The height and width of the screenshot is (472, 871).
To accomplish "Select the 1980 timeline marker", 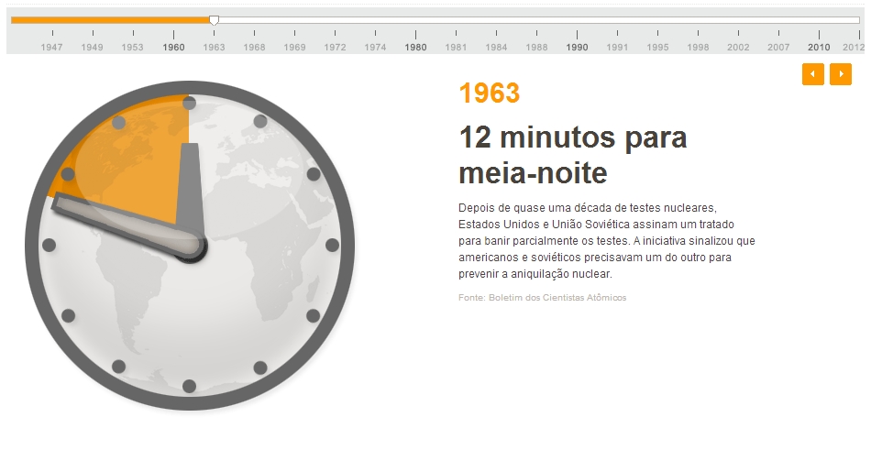I will pos(416,47).
